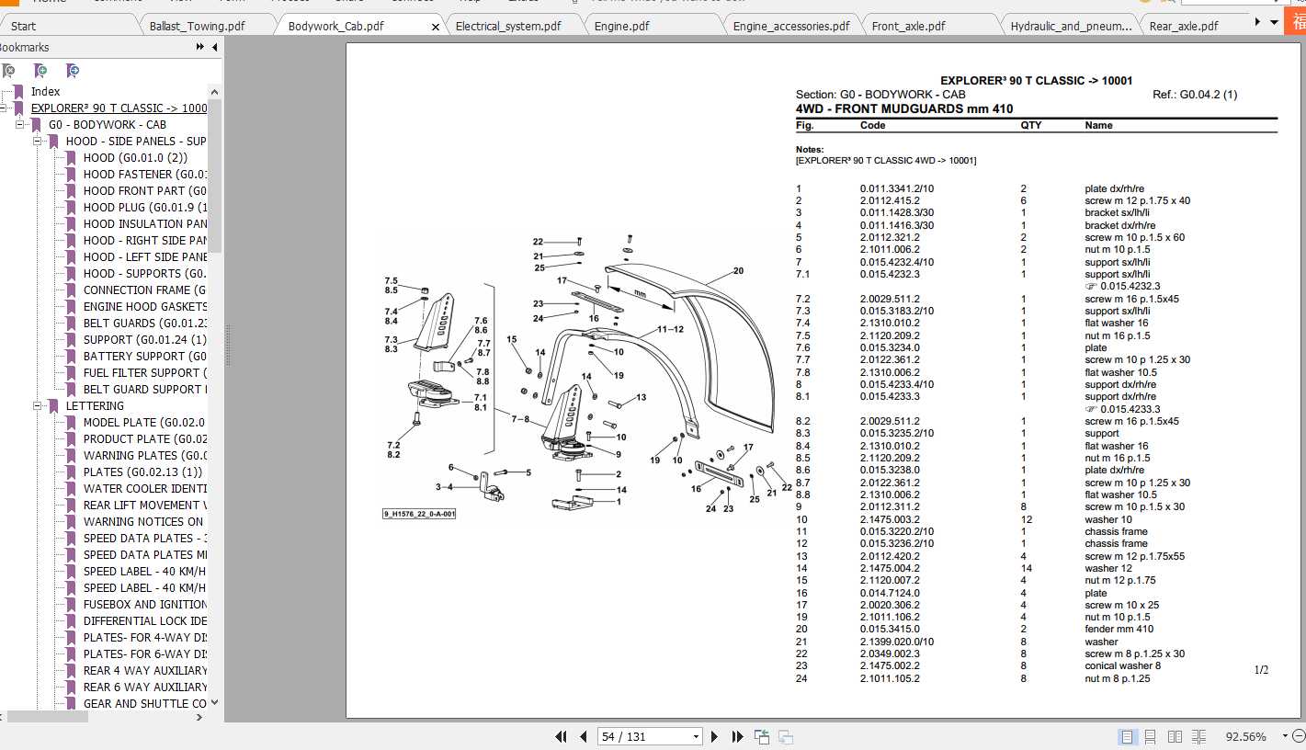
Task: Open the page number dropdown in navigation bar
Action: [696, 736]
